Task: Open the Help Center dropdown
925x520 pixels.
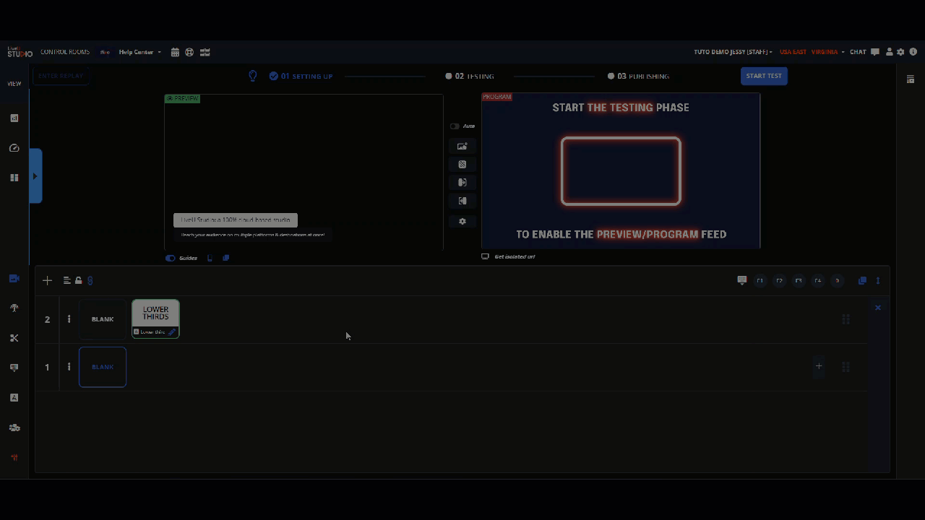Action: [140, 52]
